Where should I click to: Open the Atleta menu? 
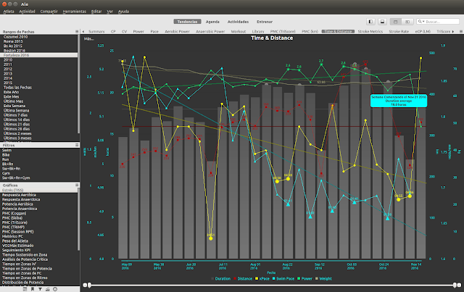pyautogui.click(x=9, y=12)
